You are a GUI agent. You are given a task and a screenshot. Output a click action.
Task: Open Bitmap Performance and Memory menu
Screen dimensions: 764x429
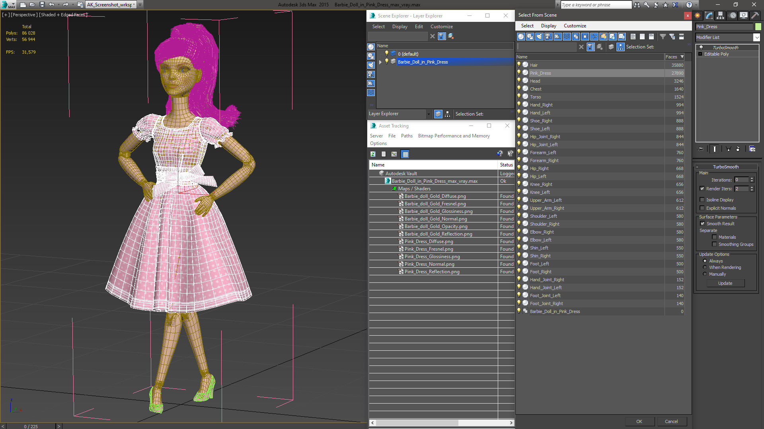coord(454,136)
